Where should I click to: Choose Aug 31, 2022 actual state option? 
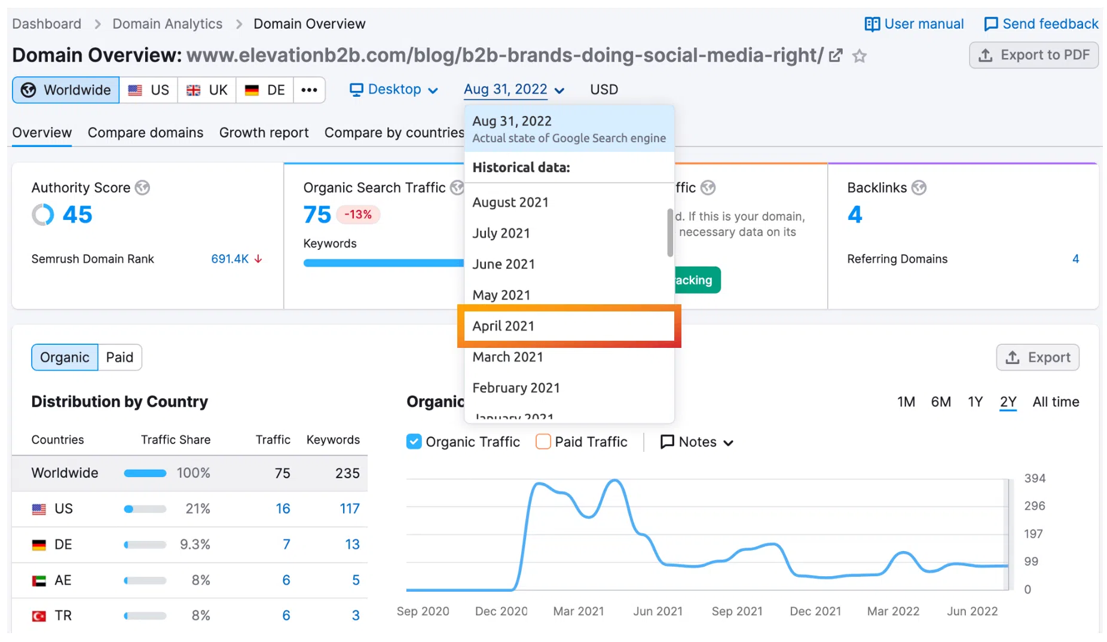click(569, 129)
